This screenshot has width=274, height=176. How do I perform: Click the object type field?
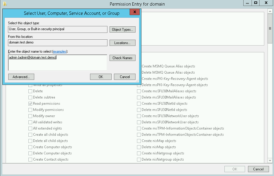58,29
